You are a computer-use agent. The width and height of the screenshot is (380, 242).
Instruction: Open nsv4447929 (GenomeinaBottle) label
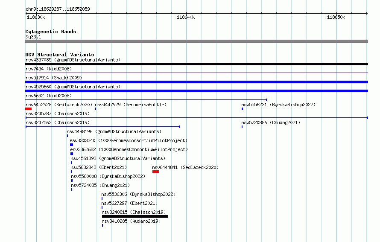click(x=131, y=105)
